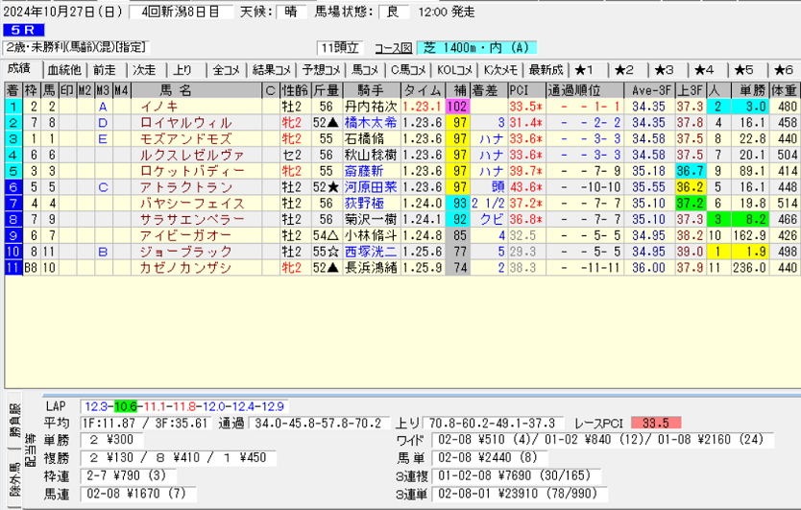Viewport: 801px width, 510px height.
Task: Open the ★4 favorites tab
Action: pyautogui.click(x=704, y=70)
